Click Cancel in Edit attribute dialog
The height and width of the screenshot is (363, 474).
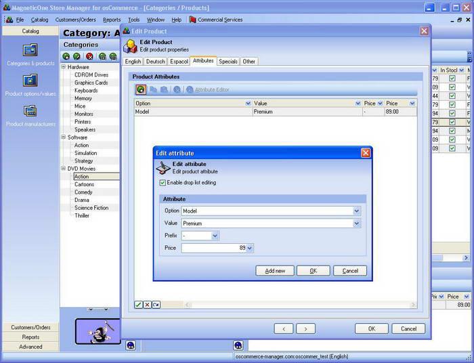pyautogui.click(x=350, y=271)
